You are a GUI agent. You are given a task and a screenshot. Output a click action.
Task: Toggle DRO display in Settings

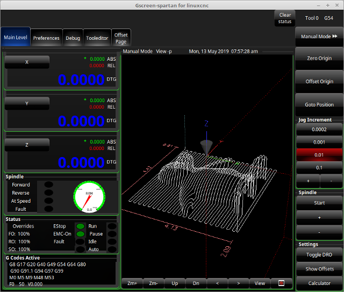tap(319, 255)
